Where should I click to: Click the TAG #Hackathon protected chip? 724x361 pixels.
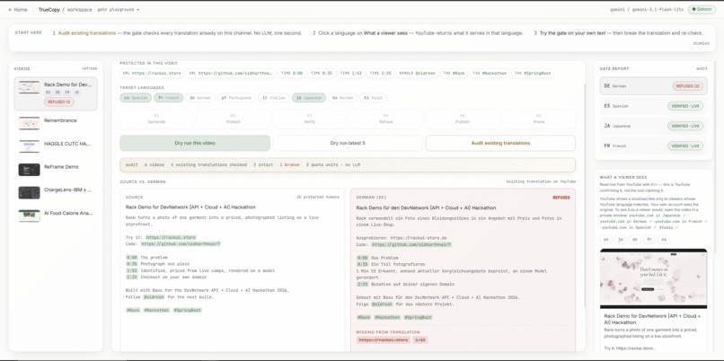(490, 73)
